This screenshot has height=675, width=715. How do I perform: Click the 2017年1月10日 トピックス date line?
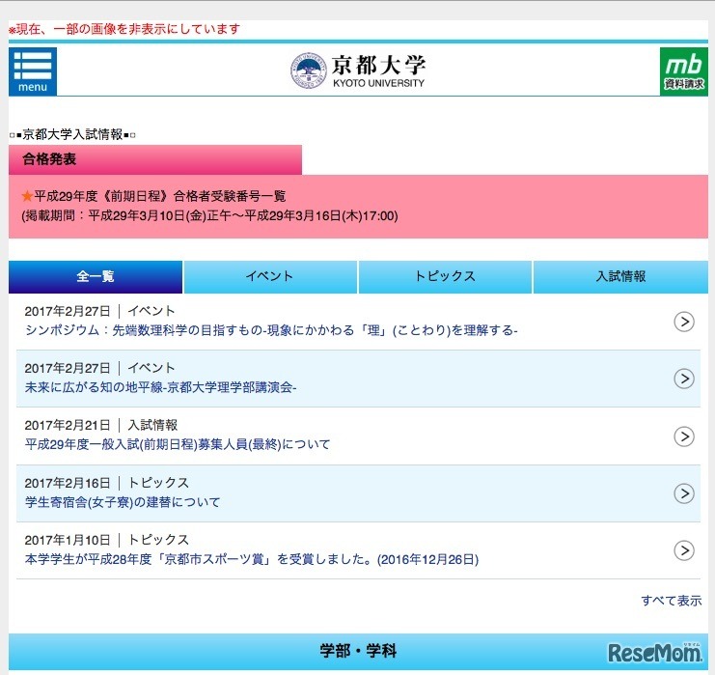click(107, 540)
